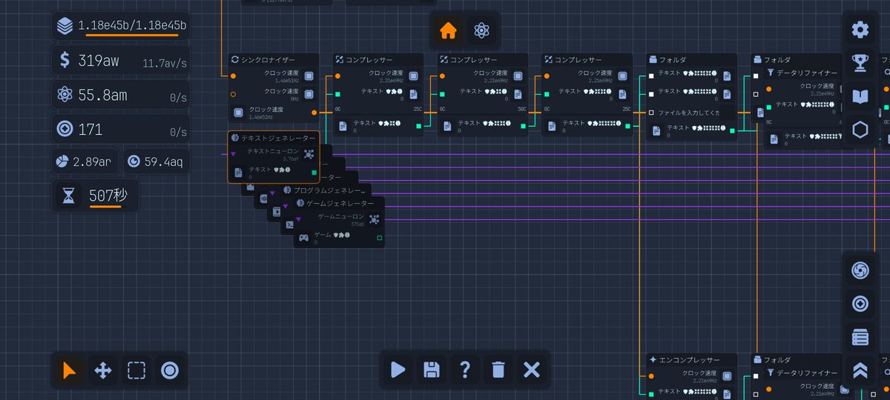The width and height of the screenshot is (890, 400).
Task: Select the シンクロナイザー node header
Action: point(273,59)
